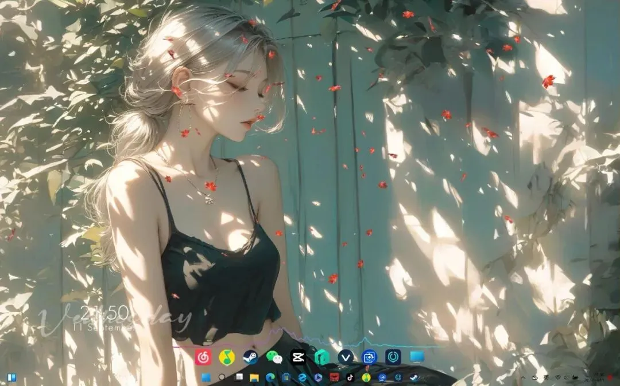Open the round V-logo app in dock
The height and width of the screenshot is (386, 620).
point(346,357)
